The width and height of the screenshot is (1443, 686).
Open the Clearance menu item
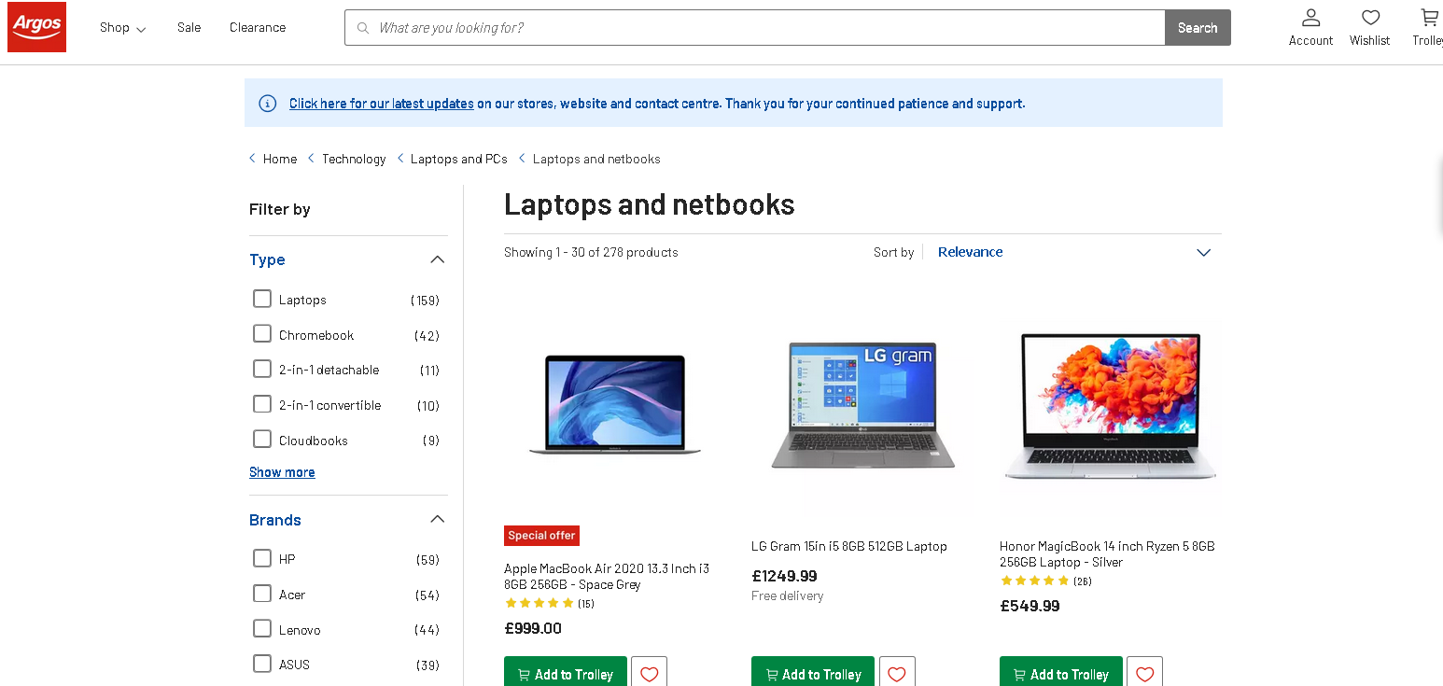pos(258,28)
